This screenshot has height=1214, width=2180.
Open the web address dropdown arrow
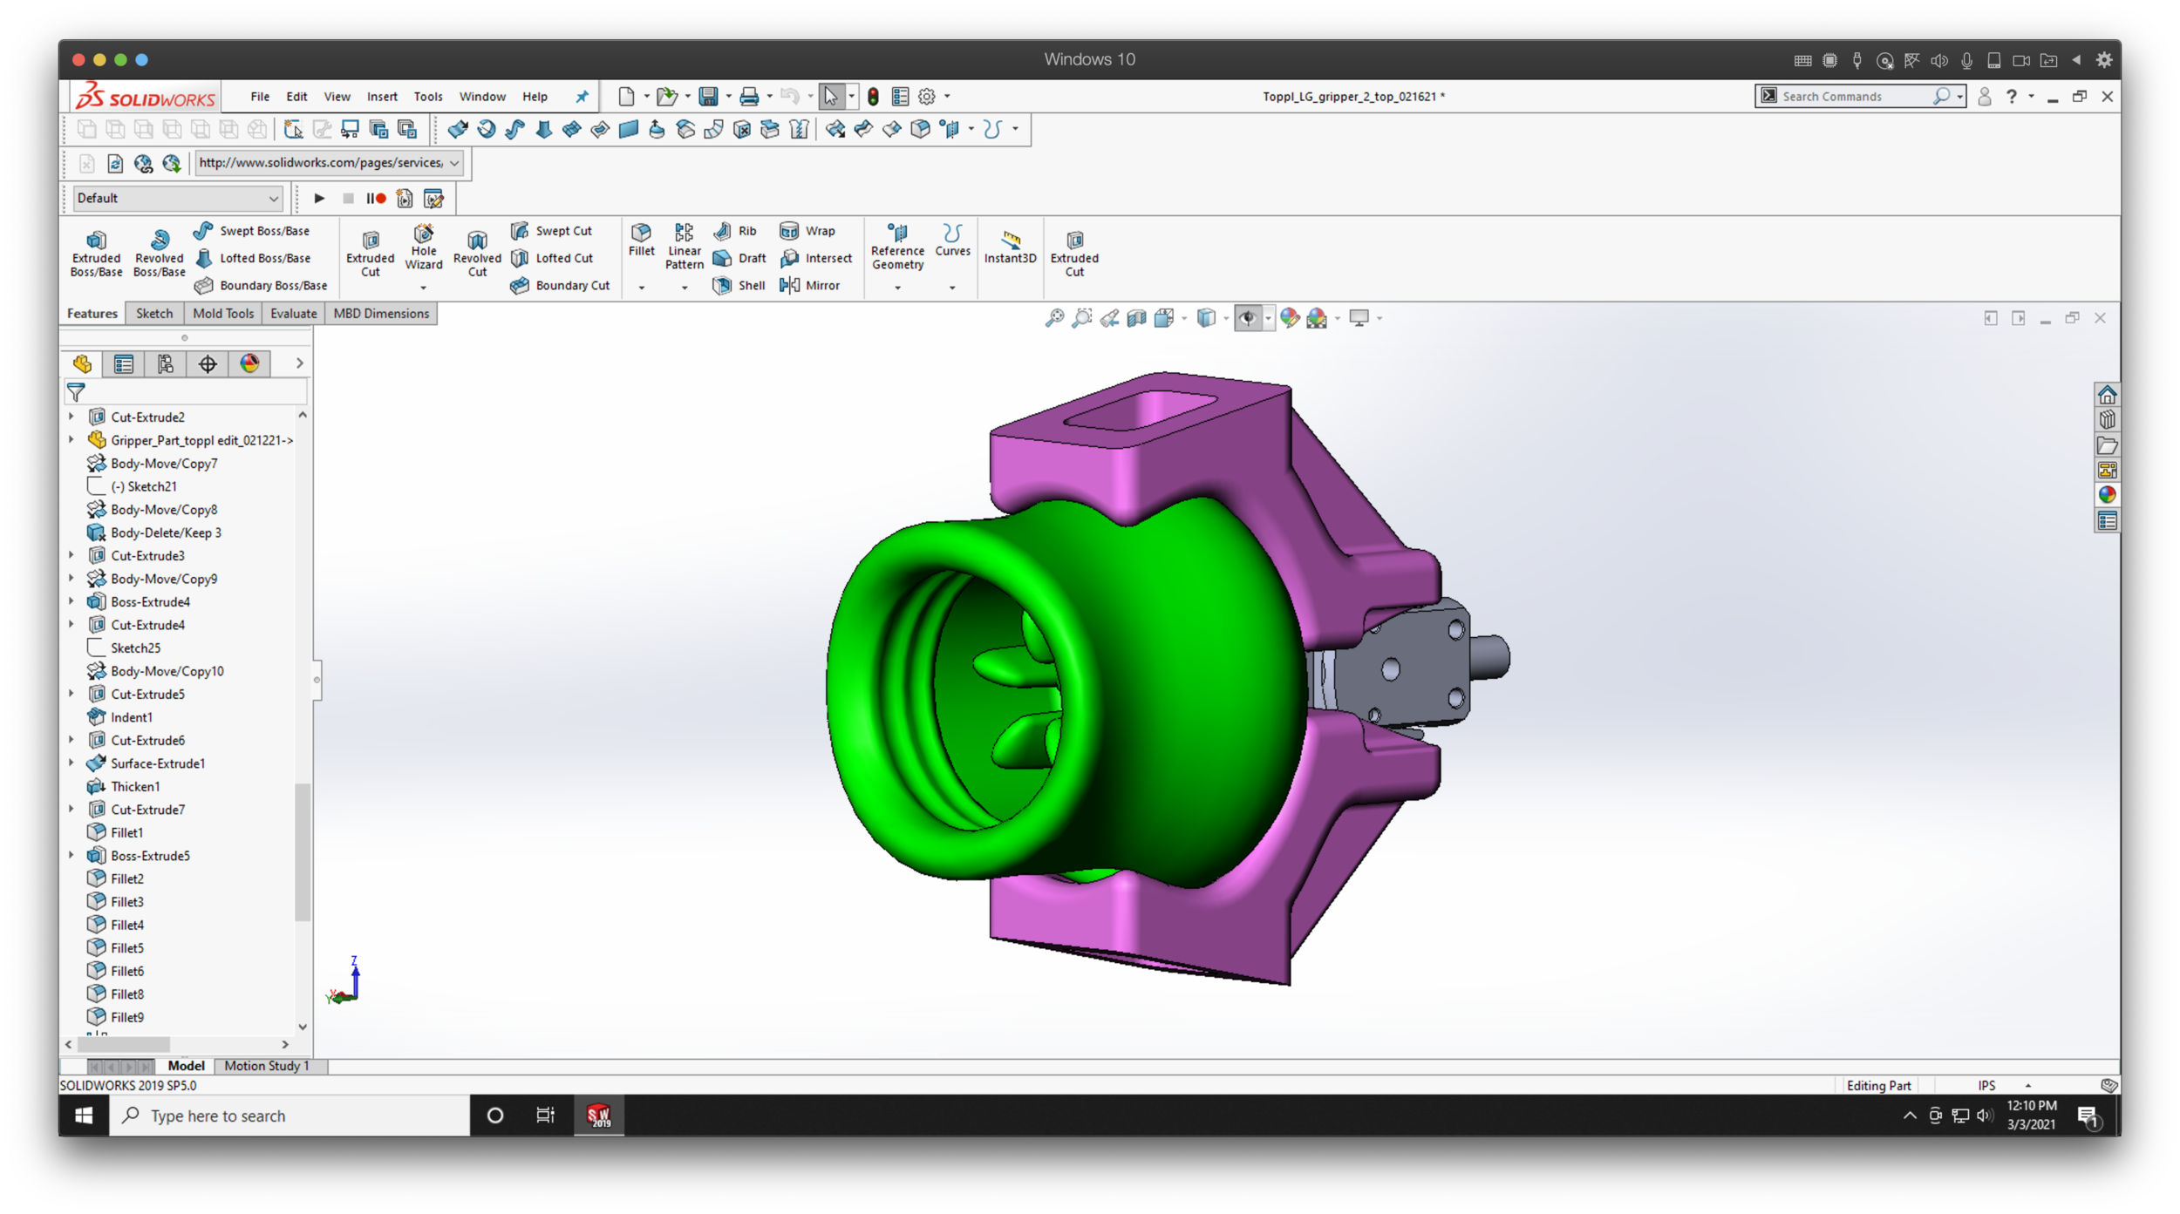454,163
